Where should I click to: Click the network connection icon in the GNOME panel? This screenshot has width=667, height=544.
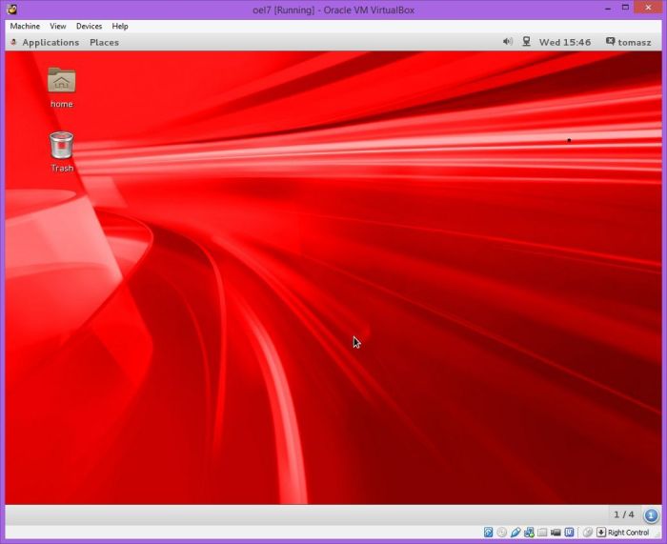[x=526, y=42]
